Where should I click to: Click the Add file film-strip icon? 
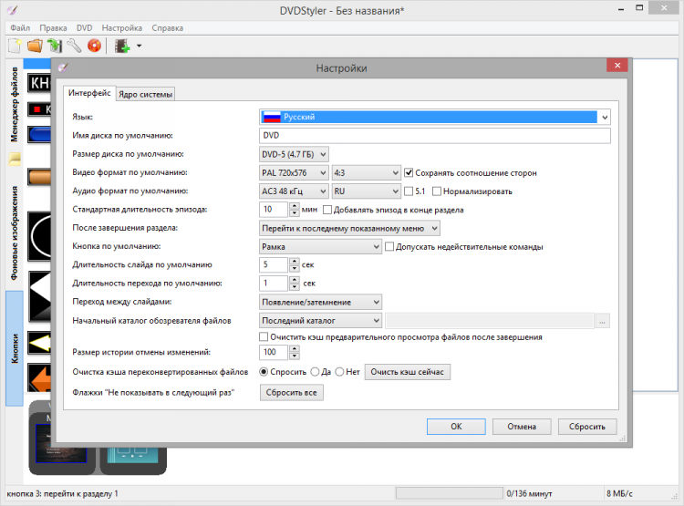coord(122,46)
